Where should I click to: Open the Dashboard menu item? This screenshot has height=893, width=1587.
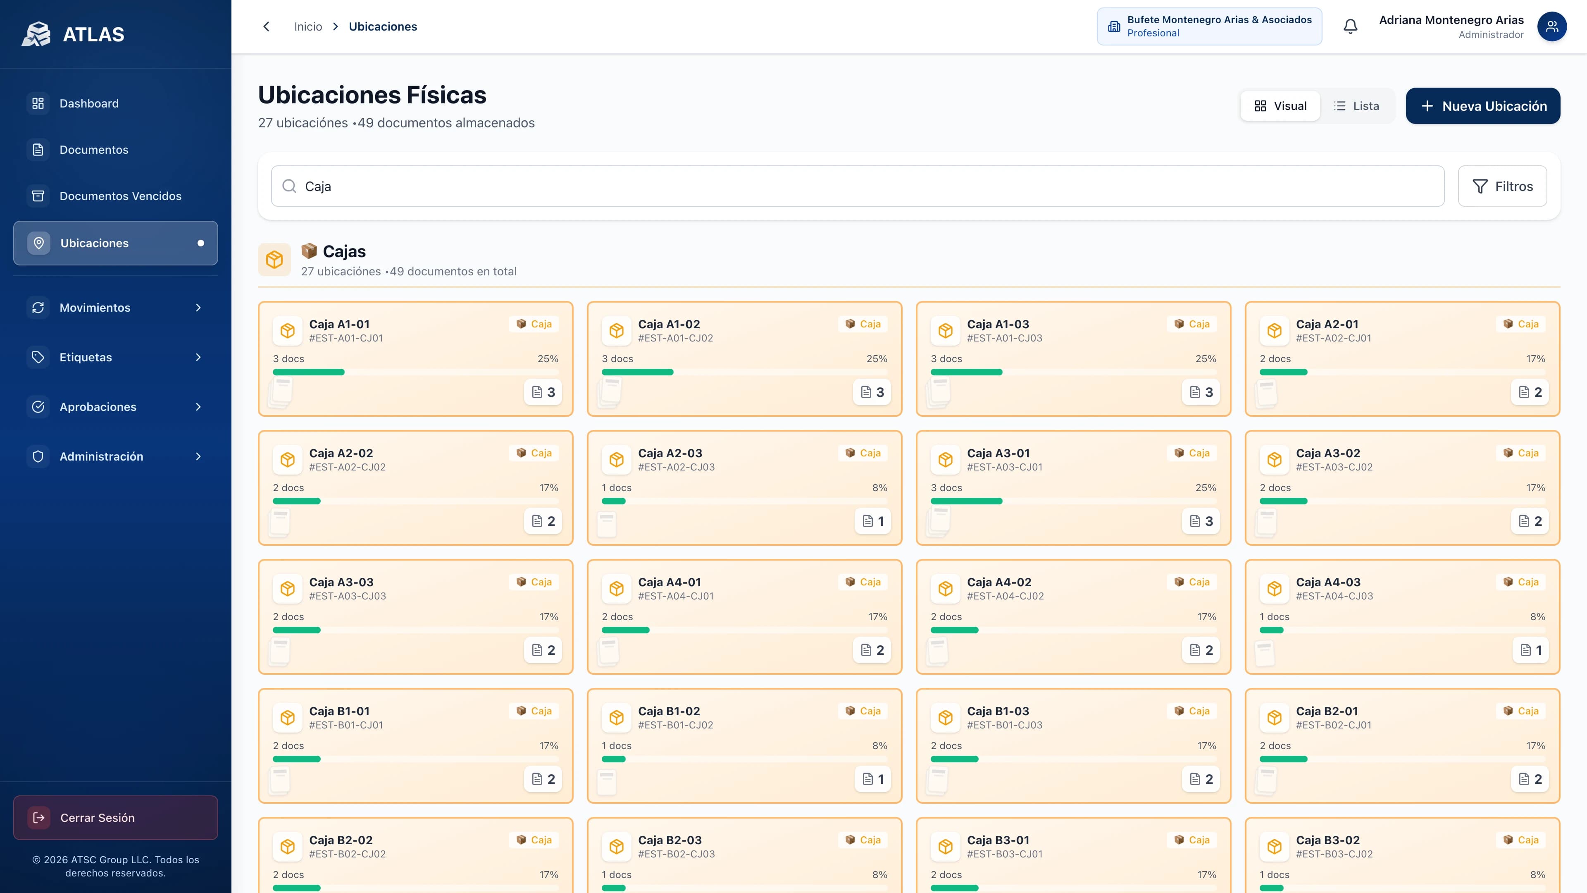[116, 103]
